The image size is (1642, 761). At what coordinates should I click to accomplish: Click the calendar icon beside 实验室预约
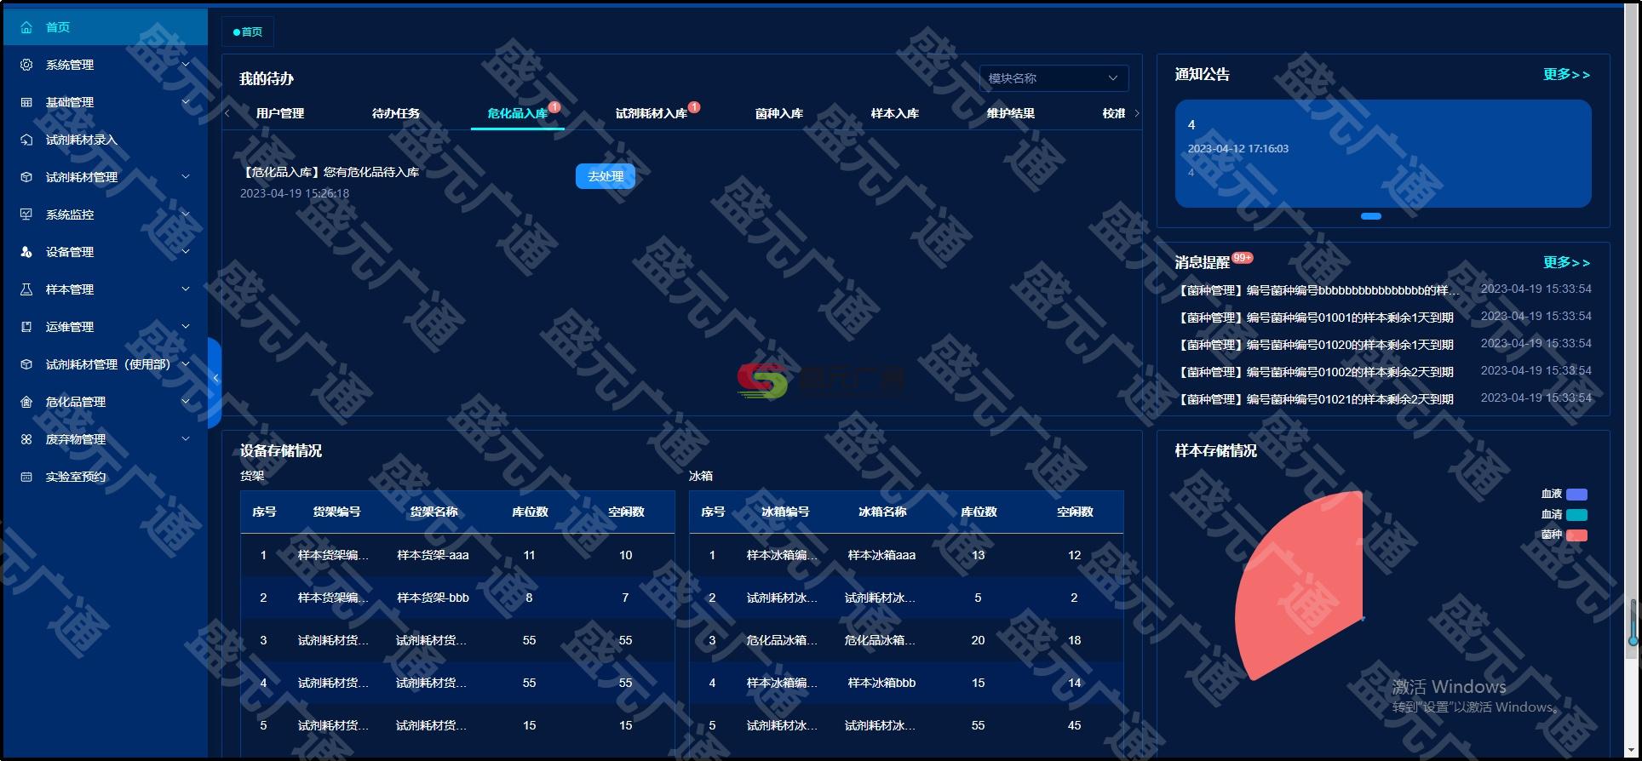(x=26, y=477)
